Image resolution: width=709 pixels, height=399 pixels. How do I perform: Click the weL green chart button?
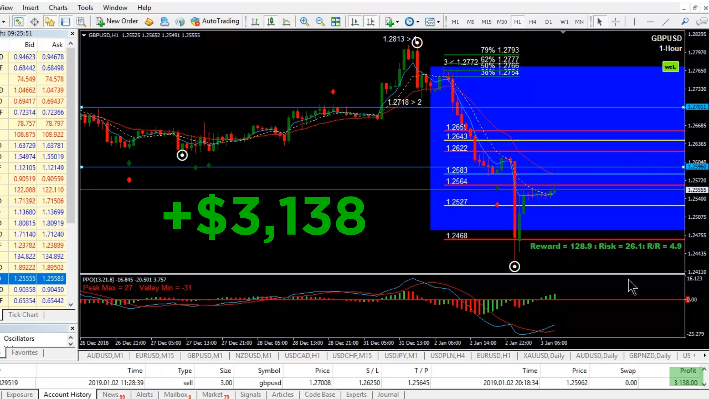pyautogui.click(x=670, y=67)
